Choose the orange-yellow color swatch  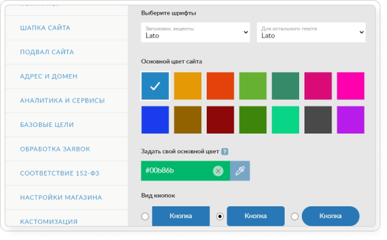[188, 86]
